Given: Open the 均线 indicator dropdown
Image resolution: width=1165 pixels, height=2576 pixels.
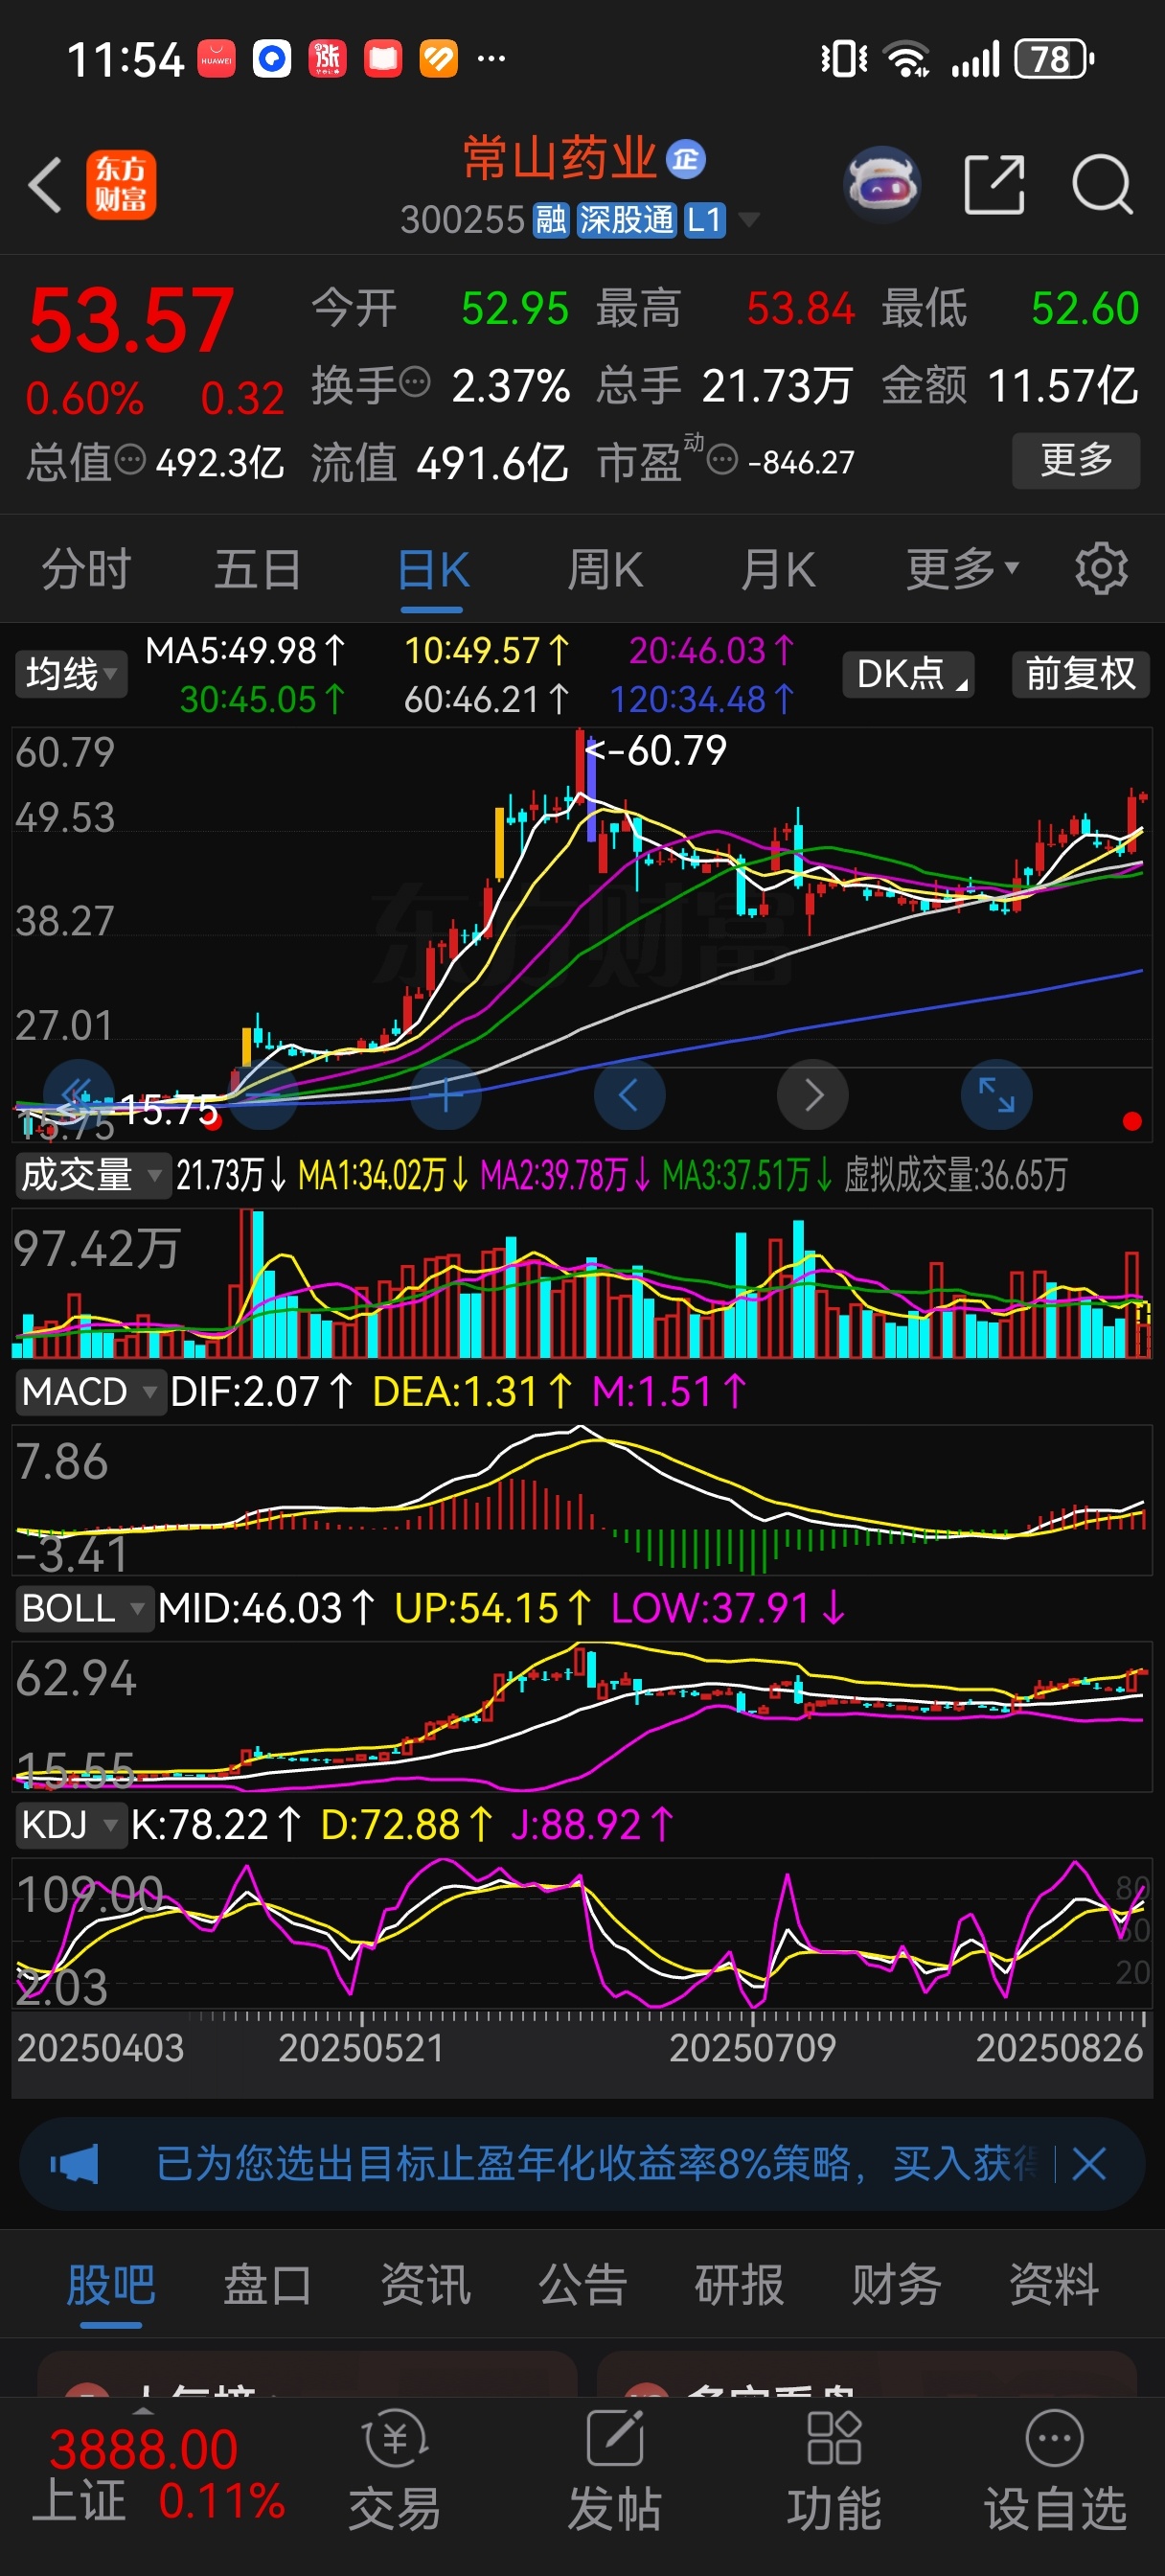Looking at the screenshot, I should tap(70, 674).
